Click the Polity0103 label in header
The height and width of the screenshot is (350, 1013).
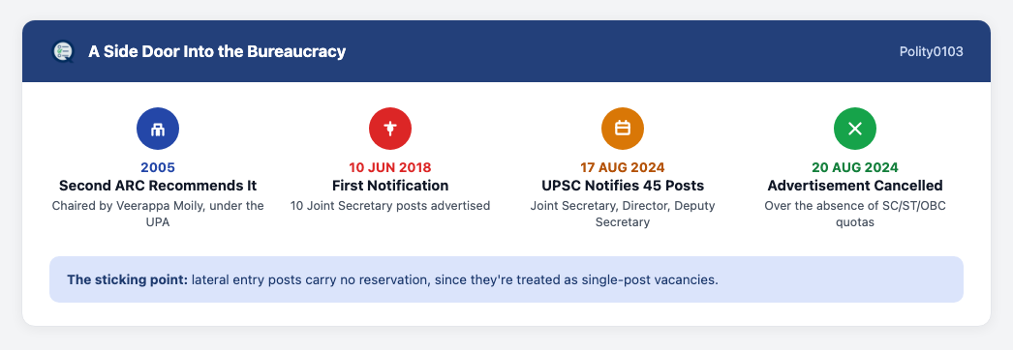coord(931,51)
